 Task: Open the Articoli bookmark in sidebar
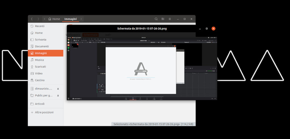coord(46,104)
